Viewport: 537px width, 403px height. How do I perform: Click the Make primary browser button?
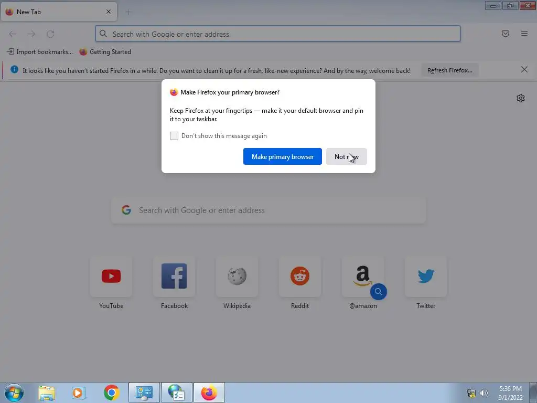click(283, 156)
